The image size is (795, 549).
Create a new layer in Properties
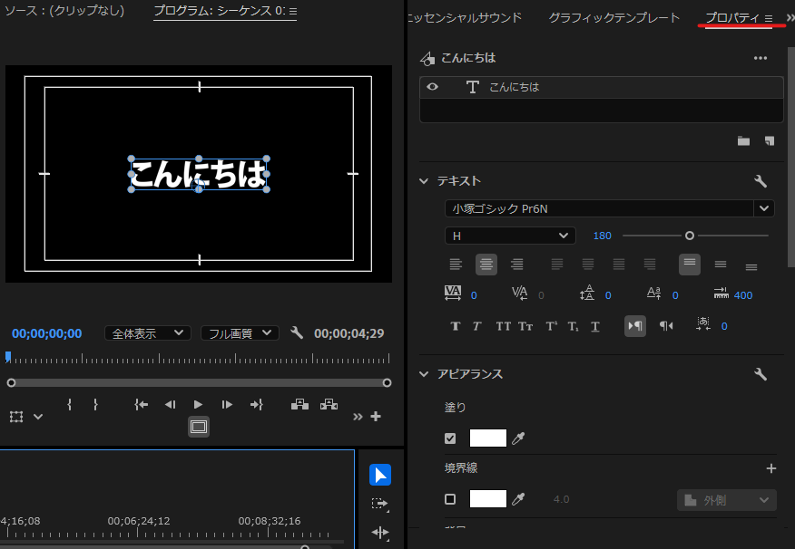point(770,140)
